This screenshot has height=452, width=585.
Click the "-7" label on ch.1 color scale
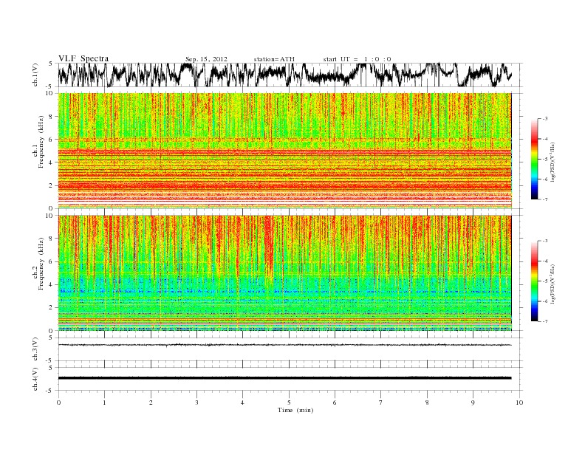coord(545,199)
